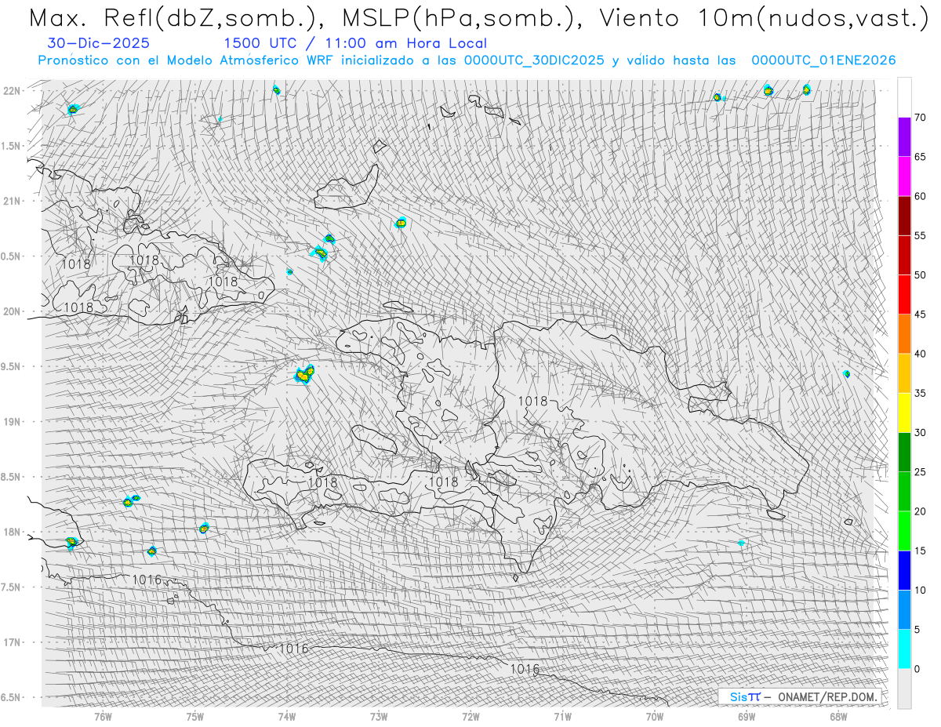
Task: Select the purple 65–70 dBZ colorbar segment
Action: click(x=904, y=137)
